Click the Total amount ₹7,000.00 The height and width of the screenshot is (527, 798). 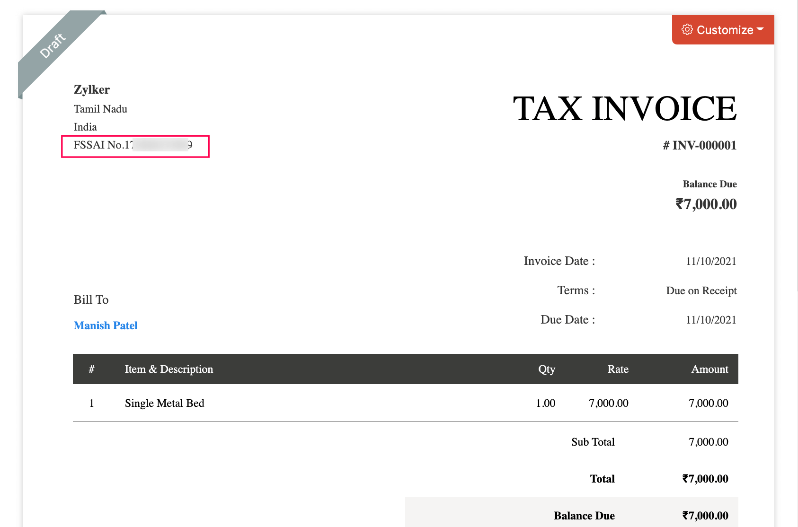click(706, 478)
